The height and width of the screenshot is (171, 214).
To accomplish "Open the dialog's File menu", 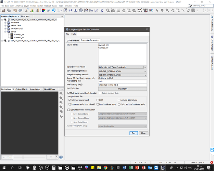I will 67,34.
